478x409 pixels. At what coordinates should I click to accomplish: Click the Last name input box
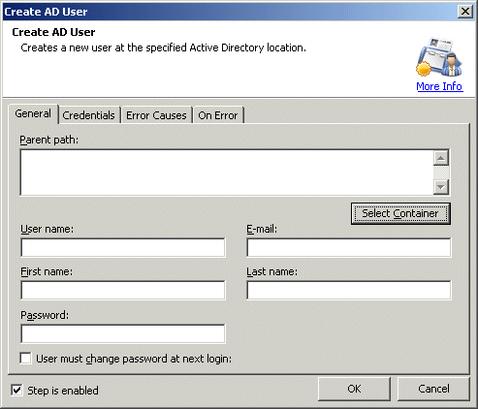pos(348,291)
